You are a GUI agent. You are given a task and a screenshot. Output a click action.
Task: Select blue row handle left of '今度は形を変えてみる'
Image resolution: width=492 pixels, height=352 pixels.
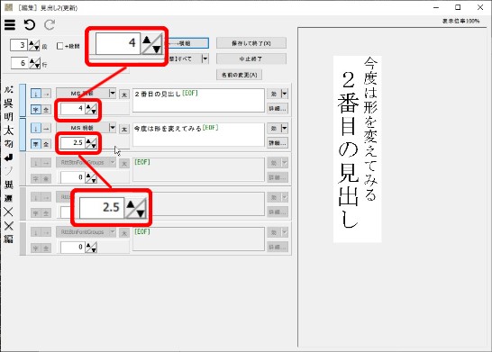pos(23,134)
